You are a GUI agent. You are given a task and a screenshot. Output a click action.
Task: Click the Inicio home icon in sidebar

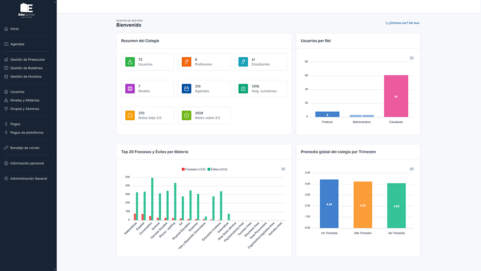[x=6, y=29]
